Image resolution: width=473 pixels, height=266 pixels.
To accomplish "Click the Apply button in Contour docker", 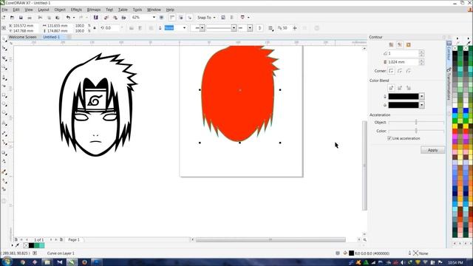I will (x=432, y=150).
